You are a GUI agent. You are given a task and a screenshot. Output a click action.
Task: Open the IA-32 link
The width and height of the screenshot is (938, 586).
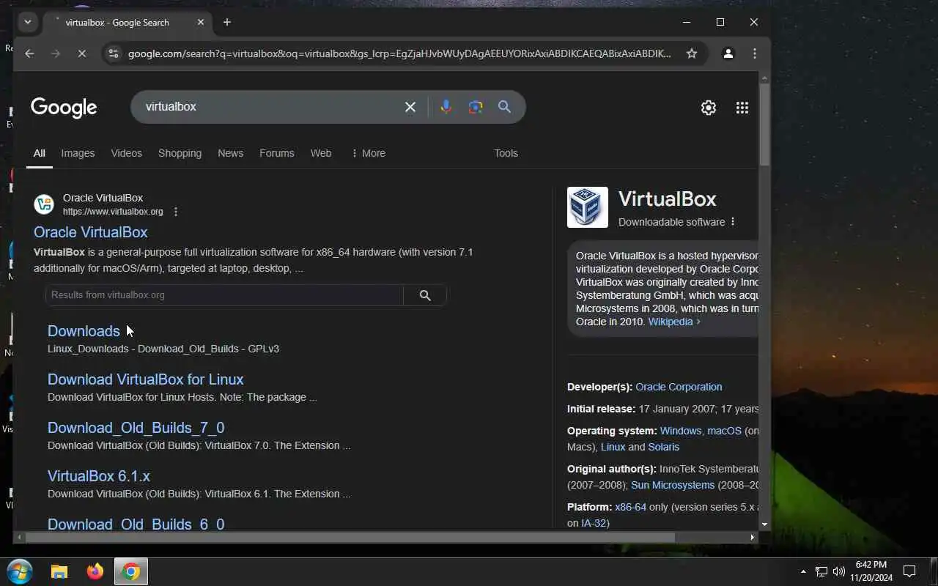click(594, 523)
